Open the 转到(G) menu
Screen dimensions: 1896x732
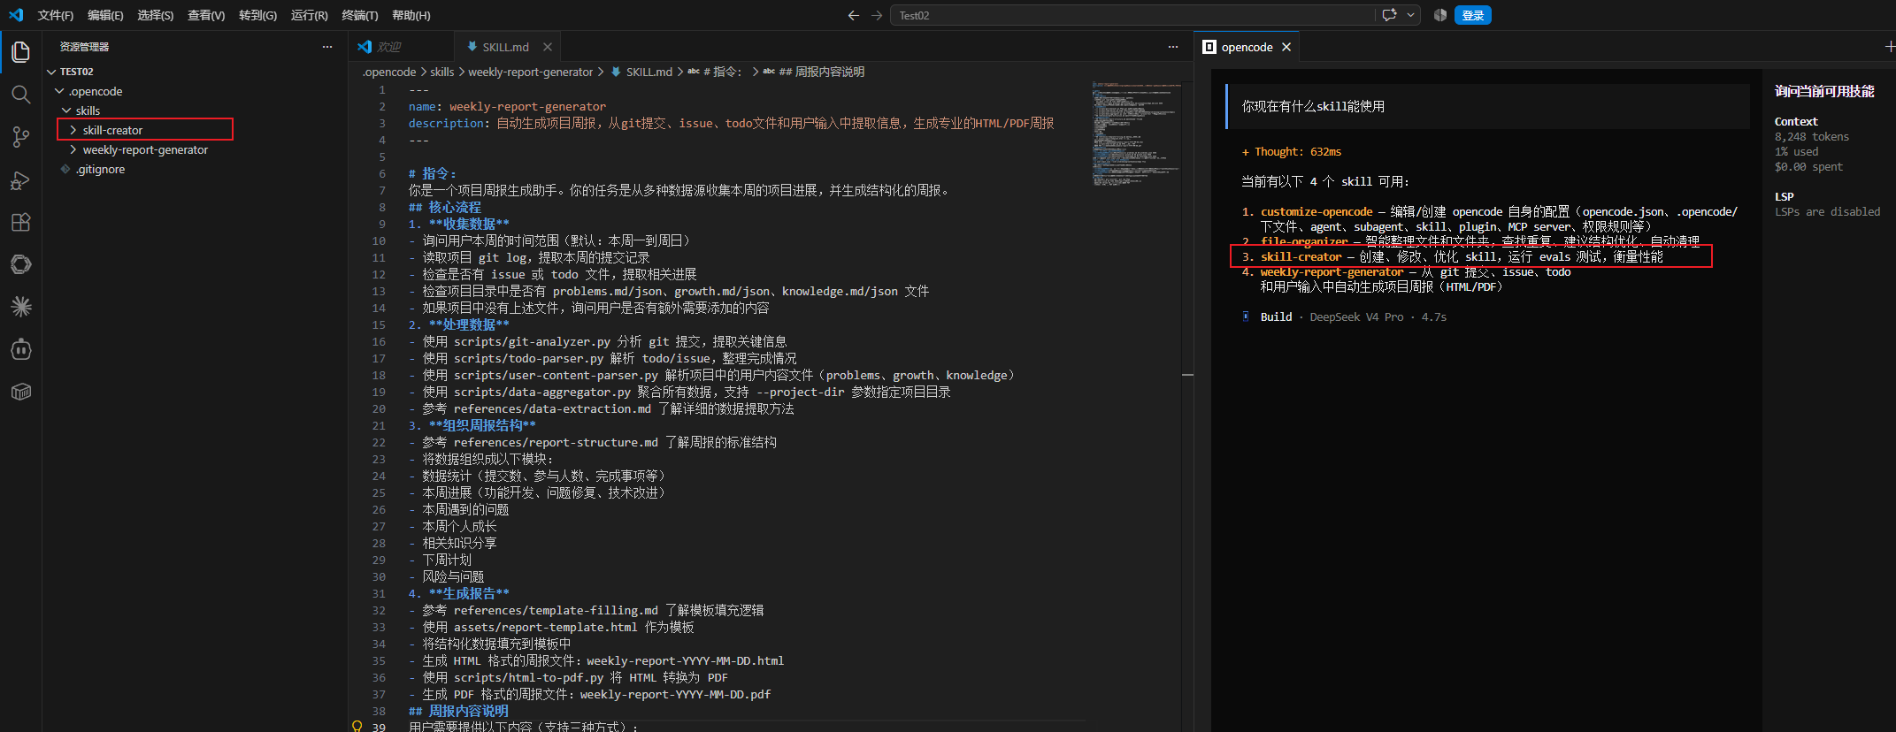coord(257,15)
